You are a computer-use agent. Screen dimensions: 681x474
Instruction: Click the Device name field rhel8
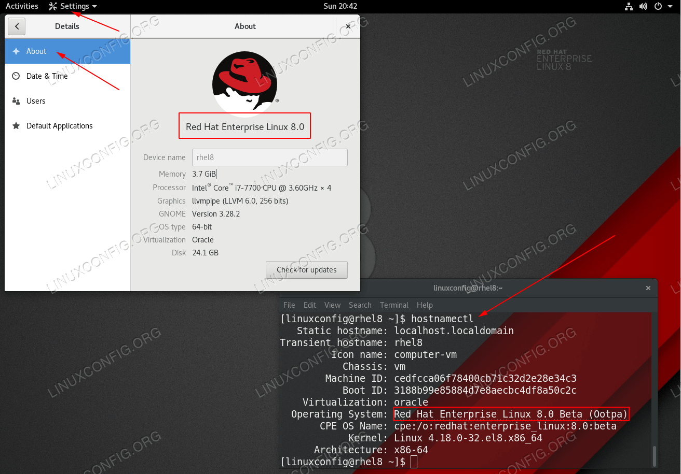tap(269, 157)
